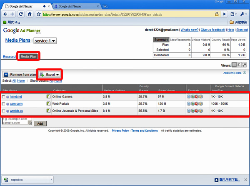
Task: Open the page menu icon
Action: pos(234,14)
